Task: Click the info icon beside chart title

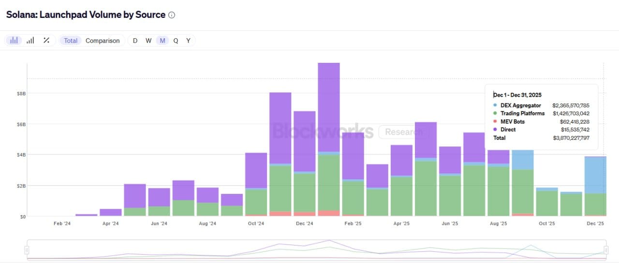Action: [172, 15]
